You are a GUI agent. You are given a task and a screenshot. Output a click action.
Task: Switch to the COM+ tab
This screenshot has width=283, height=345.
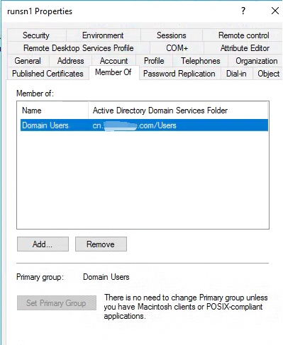point(177,48)
